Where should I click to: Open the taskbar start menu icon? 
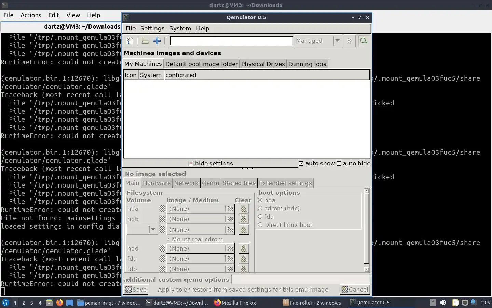click(x=5, y=303)
